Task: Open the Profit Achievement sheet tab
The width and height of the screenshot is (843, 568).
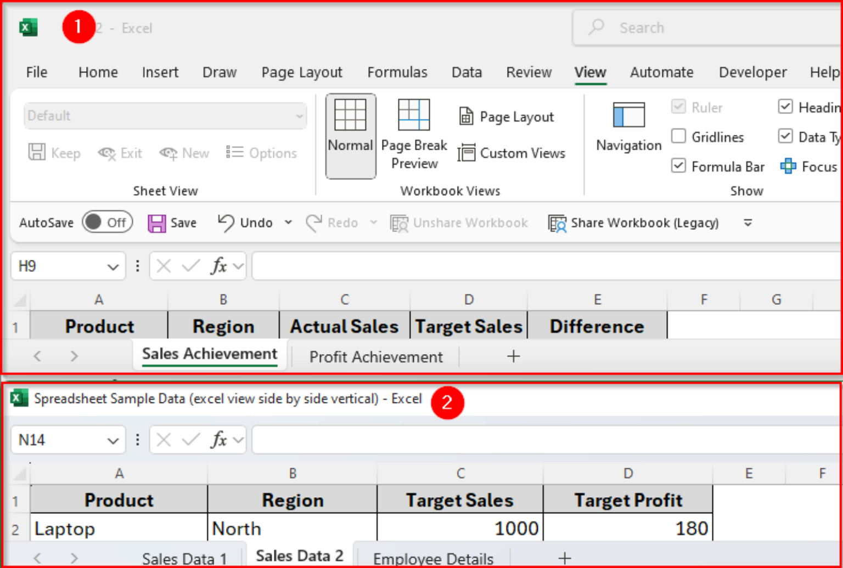Action: coord(376,356)
